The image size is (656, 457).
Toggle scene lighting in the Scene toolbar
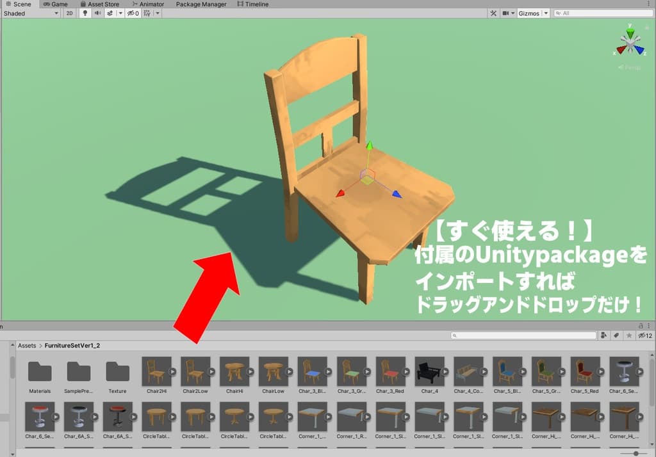click(85, 13)
